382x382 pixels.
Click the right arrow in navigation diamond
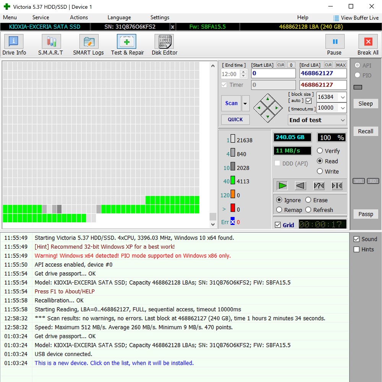pyautogui.click(x=277, y=108)
